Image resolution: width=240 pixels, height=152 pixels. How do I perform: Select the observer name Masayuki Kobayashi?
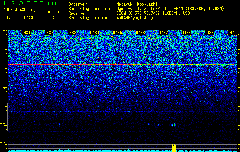pyautogui.click(x=137, y=4)
